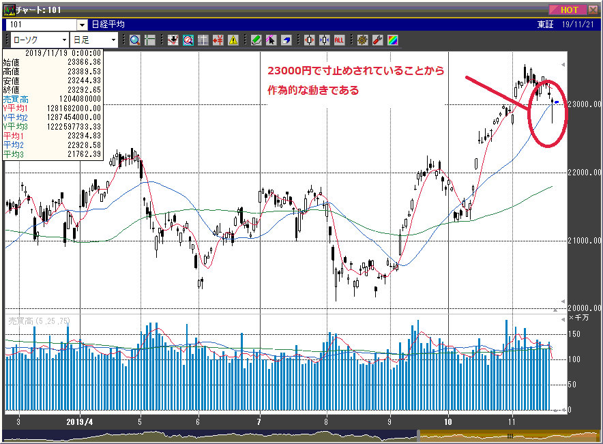Expand the stock code 101 dropdown arrow
Screen dimensions: 603x444
82,25
